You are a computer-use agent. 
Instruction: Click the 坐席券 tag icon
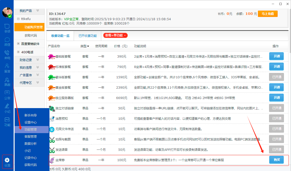[52, 160]
